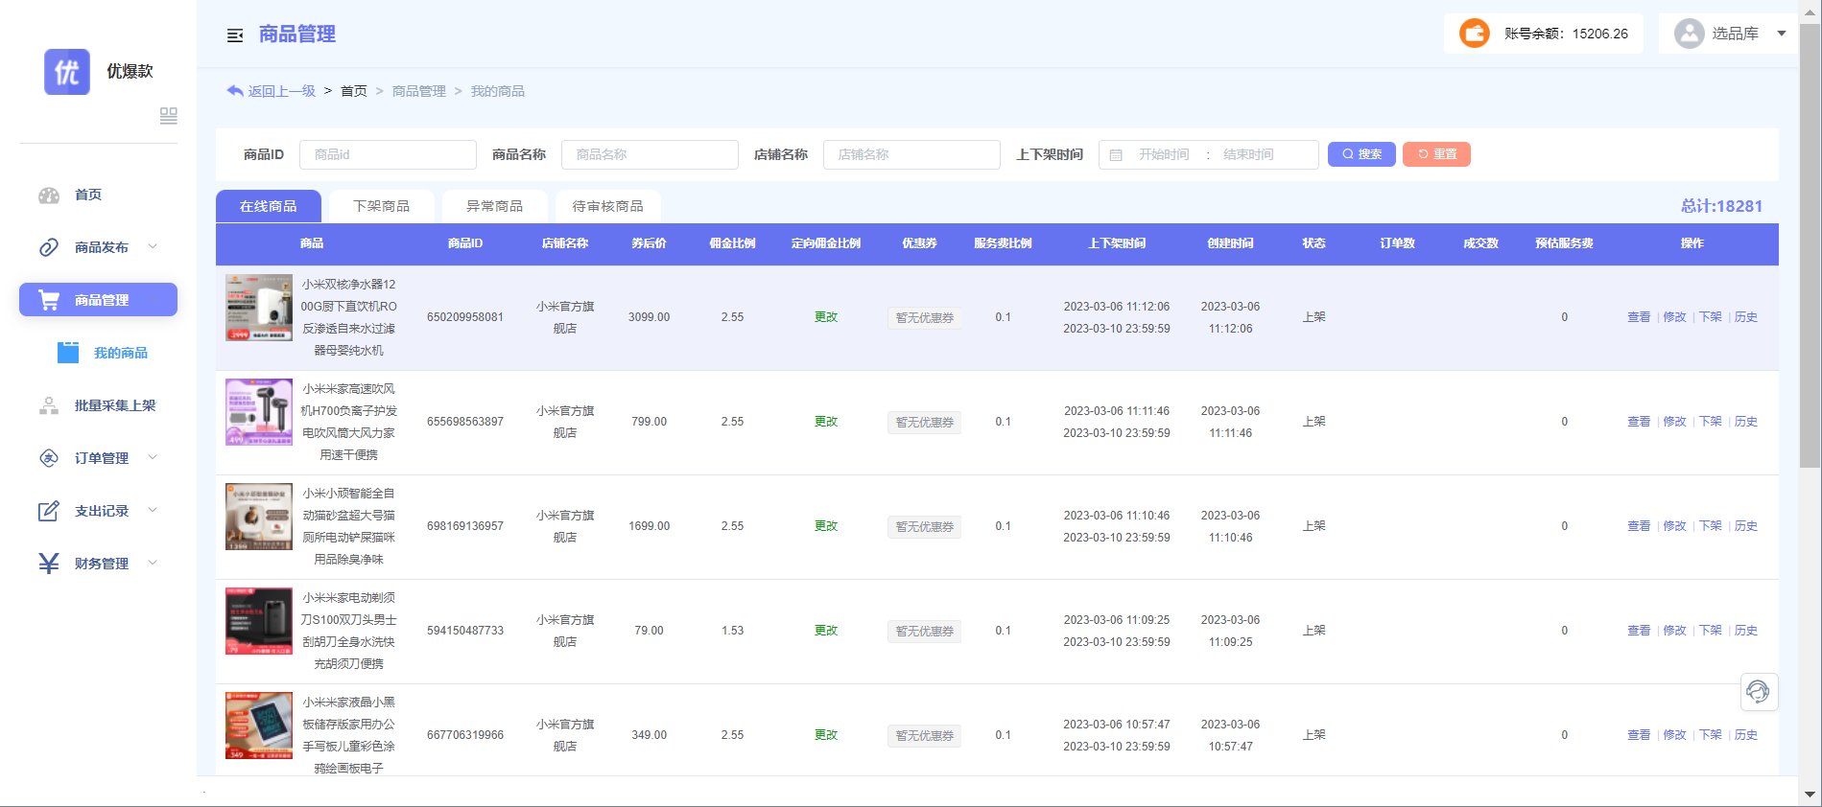The image size is (1822, 807).
Task: Click 商品发布 link icon in sidebar
Action: point(49,247)
